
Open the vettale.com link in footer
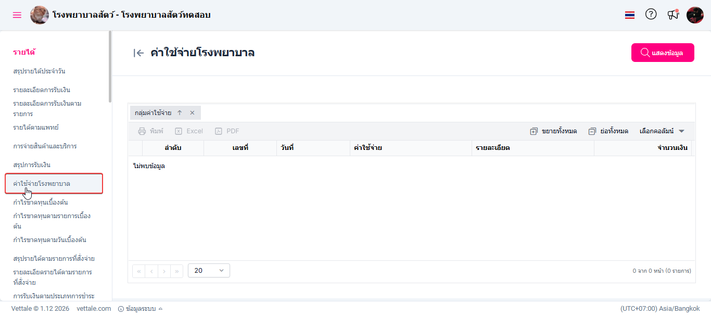(x=94, y=309)
